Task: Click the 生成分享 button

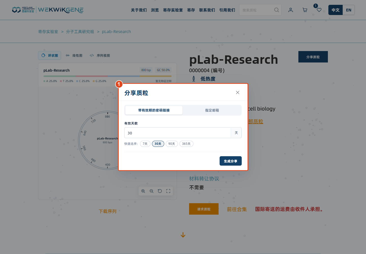Action: [231, 161]
